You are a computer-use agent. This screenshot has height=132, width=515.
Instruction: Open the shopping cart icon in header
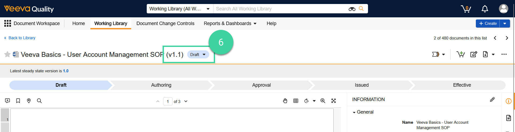[x=466, y=9]
